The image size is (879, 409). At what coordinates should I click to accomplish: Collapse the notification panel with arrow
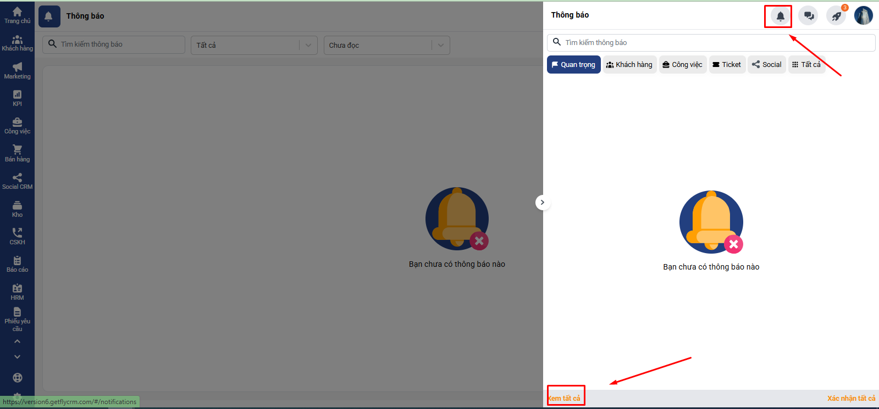(x=542, y=203)
